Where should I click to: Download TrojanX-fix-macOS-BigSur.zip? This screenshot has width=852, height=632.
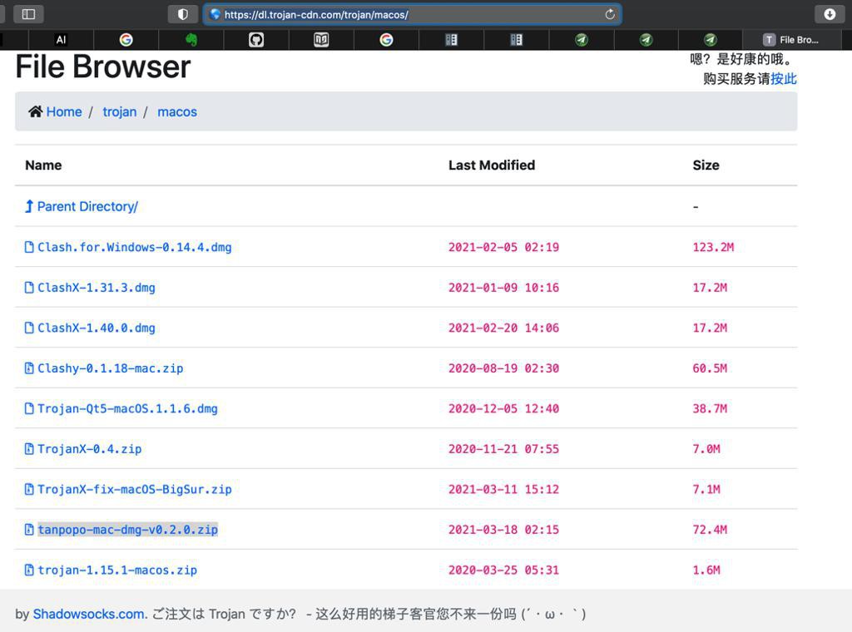[x=135, y=490]
